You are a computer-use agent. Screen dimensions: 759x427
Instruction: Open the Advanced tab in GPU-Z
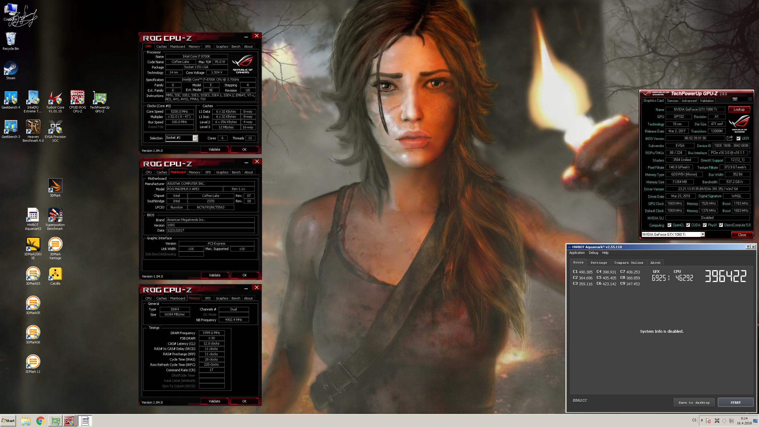point(689,101)
